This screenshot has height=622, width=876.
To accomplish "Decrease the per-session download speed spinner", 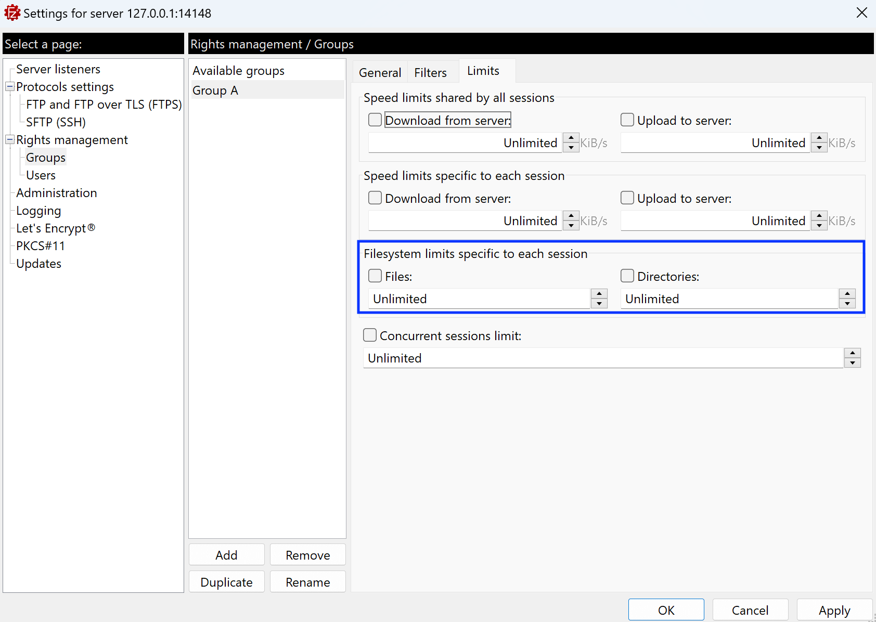I will [571, 226].
